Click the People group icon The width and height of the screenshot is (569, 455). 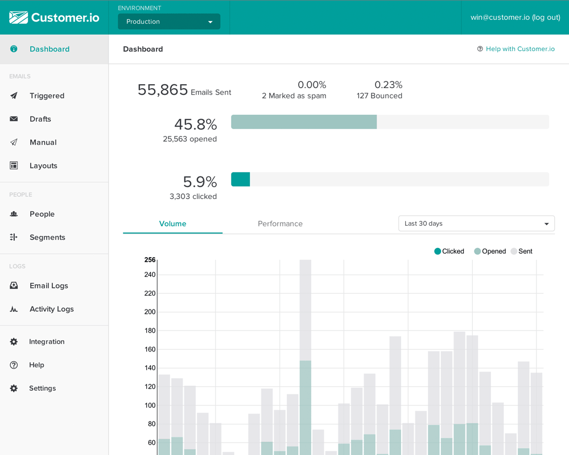(x=14, y=214)
